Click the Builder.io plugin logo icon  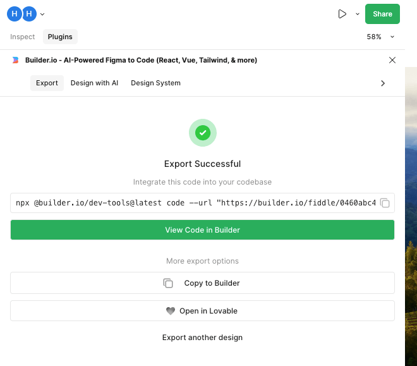(x=15, y=60)
